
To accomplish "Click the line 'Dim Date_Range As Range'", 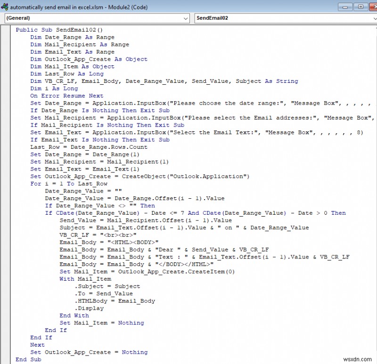I will 73,37.
